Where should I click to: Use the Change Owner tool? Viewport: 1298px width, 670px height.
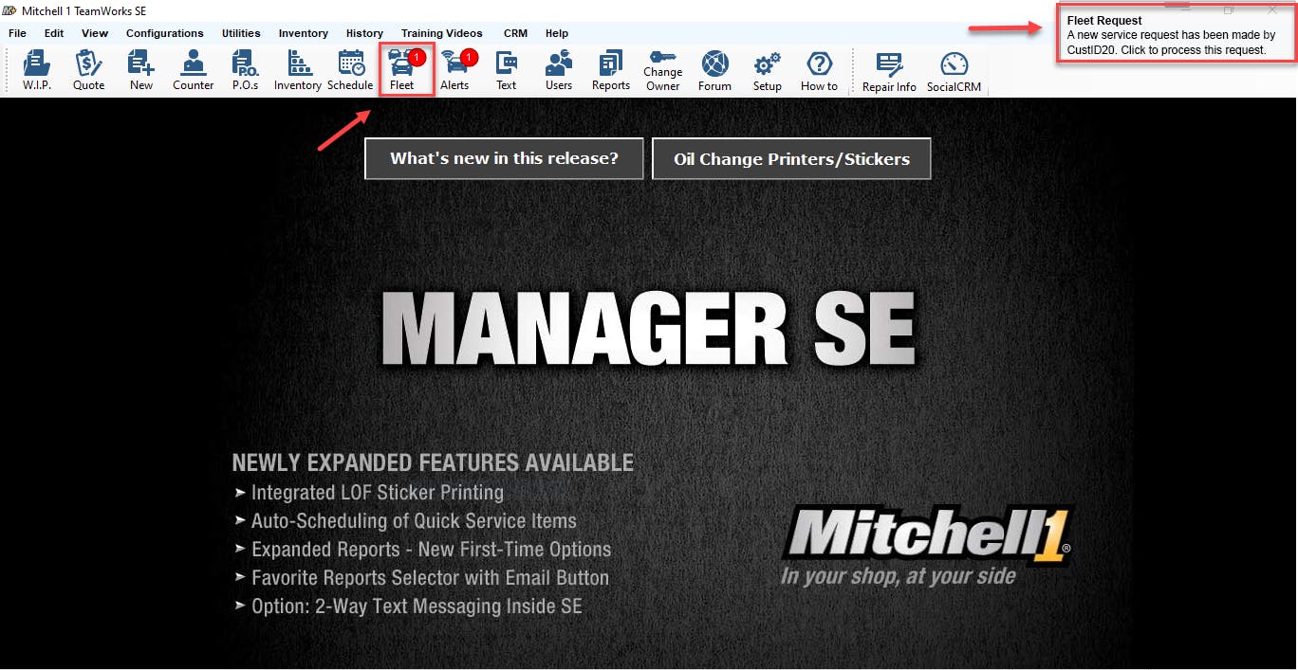click(x=662, y=68)
